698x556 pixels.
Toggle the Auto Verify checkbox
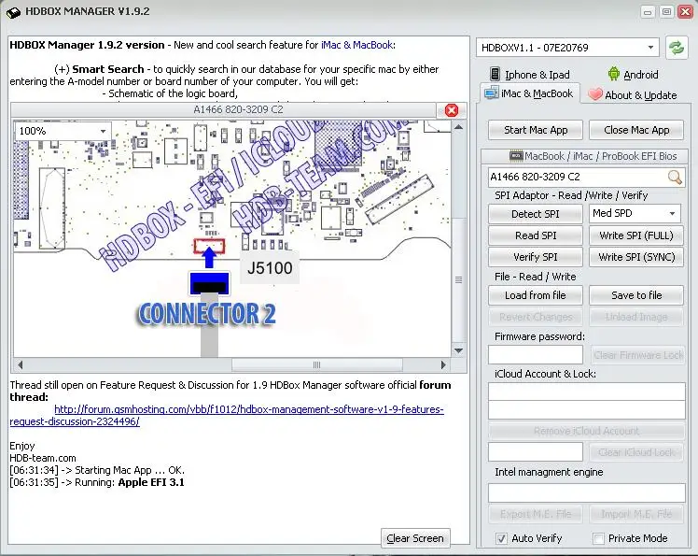[501, 538]
